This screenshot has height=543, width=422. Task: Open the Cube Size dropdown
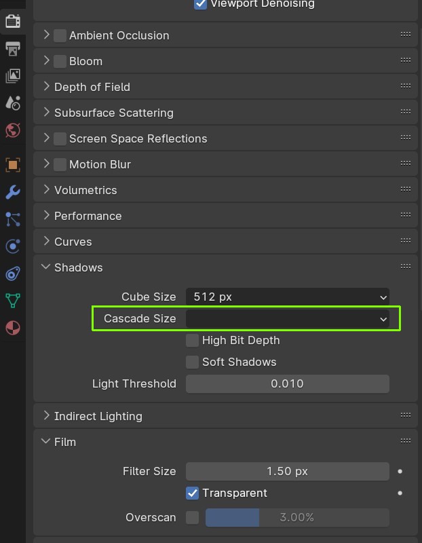tap(288, 297)
